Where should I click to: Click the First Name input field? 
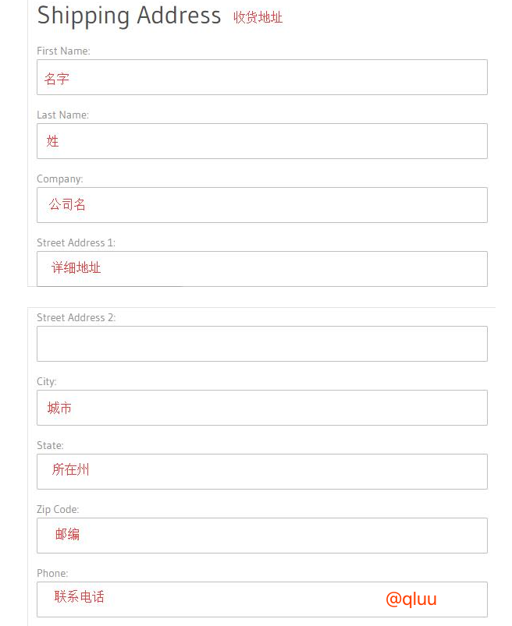point(261,77)
